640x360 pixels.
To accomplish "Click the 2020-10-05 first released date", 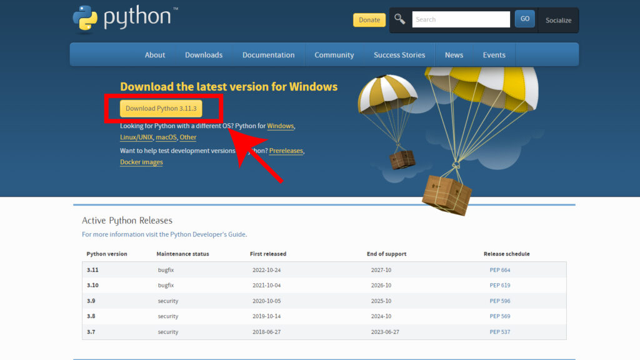I will 266,301.
